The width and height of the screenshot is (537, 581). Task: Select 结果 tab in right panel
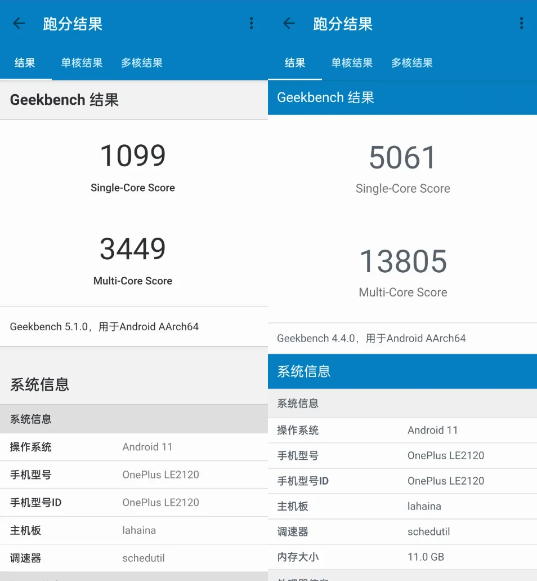click(295, 63)
